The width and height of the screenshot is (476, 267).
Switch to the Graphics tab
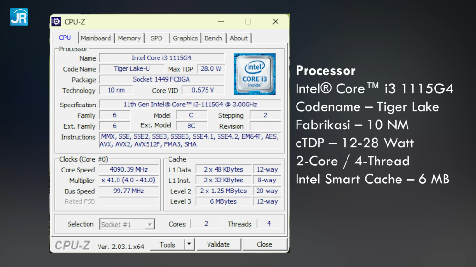point(185,38)
